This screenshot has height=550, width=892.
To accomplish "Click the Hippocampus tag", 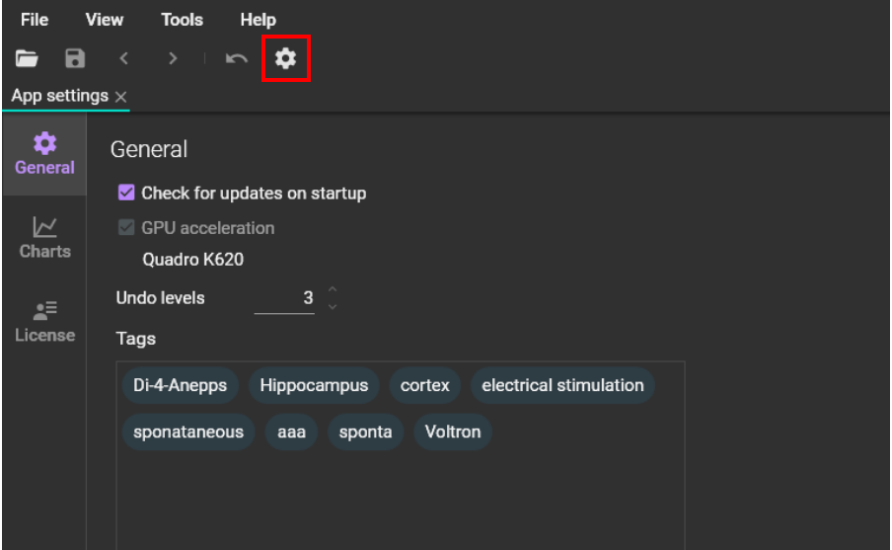I will pyautogui.click(x=314, y=385).
